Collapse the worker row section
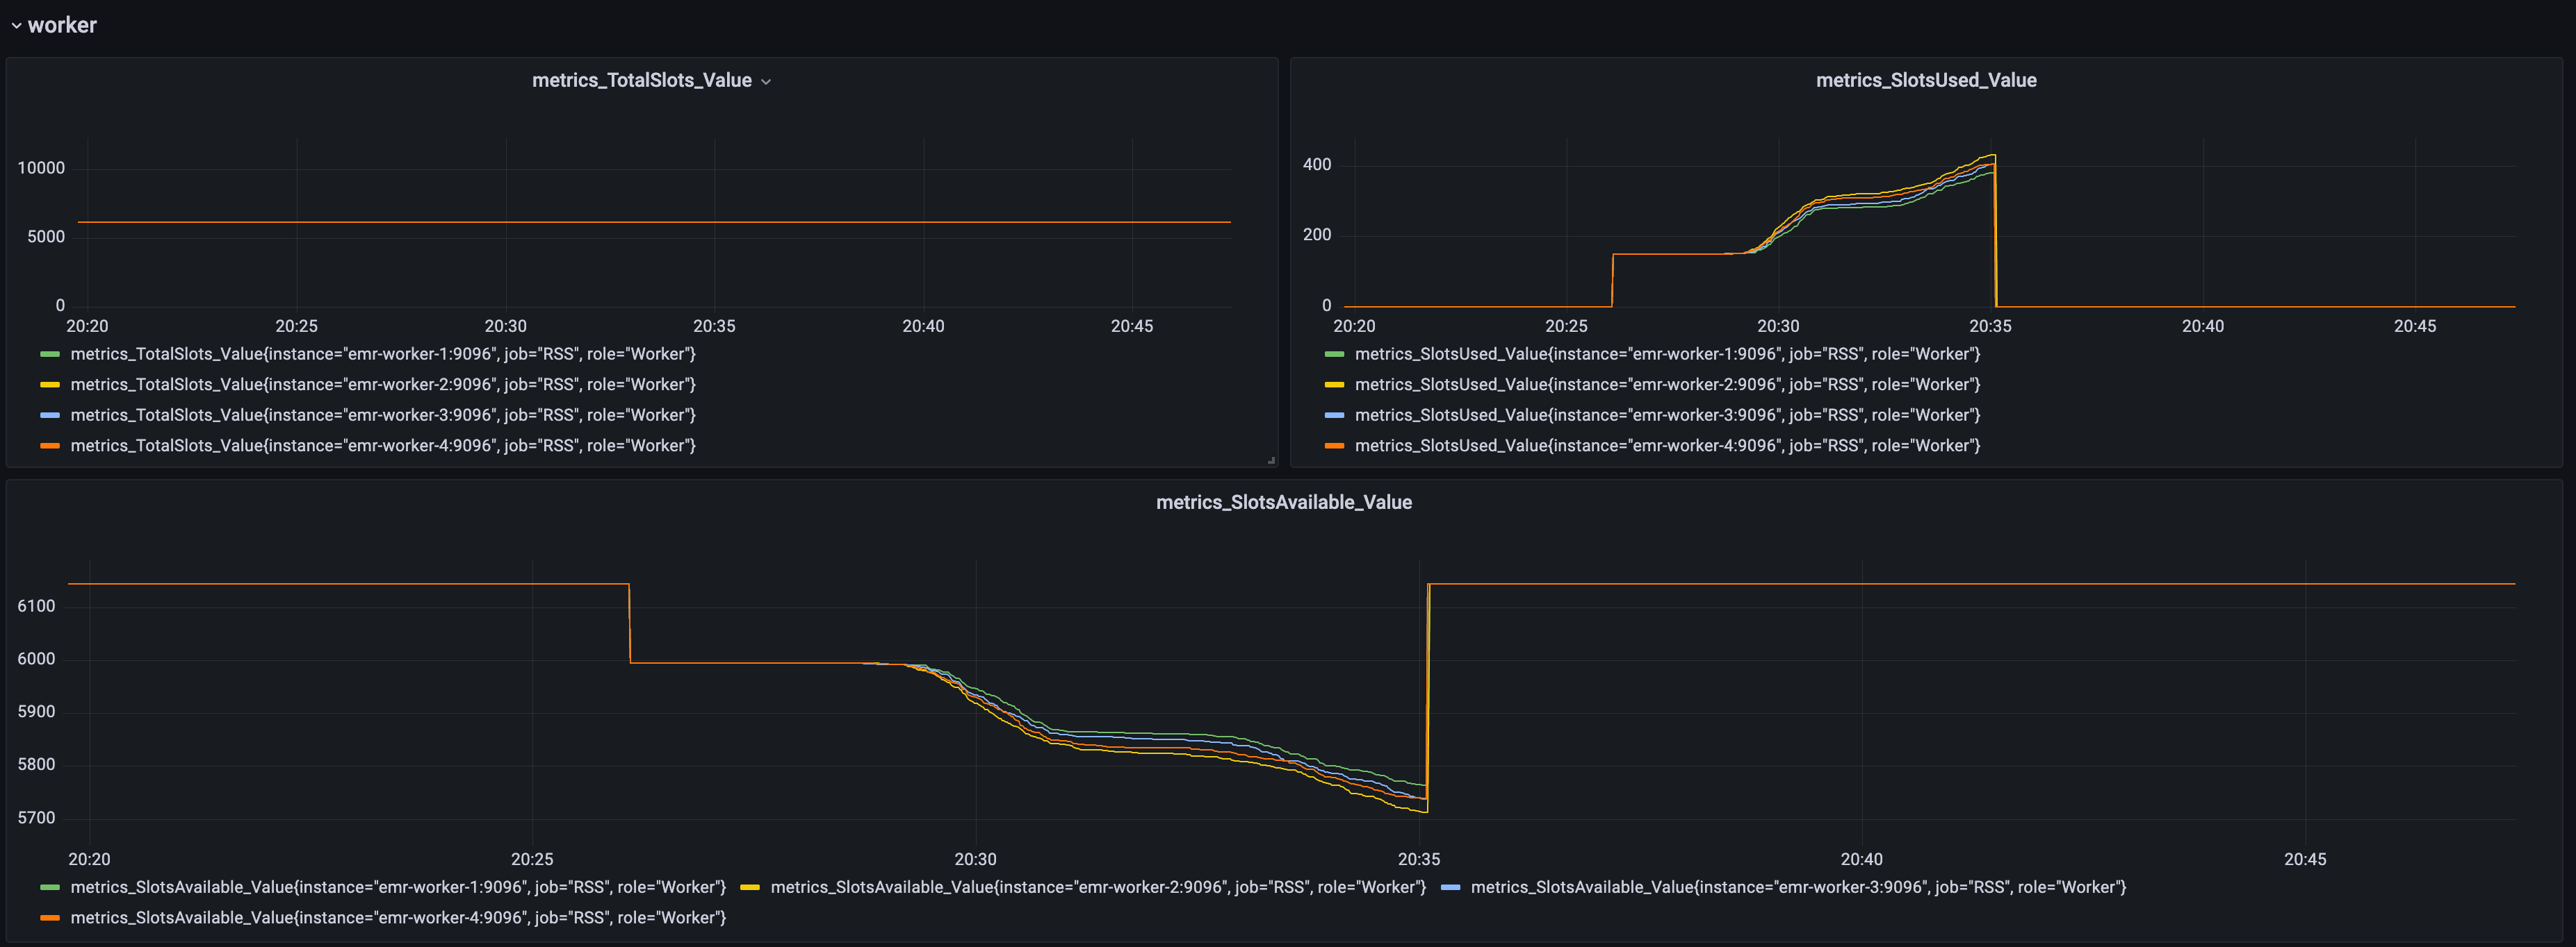The image size is (2576, 947). tap(54, 25)
